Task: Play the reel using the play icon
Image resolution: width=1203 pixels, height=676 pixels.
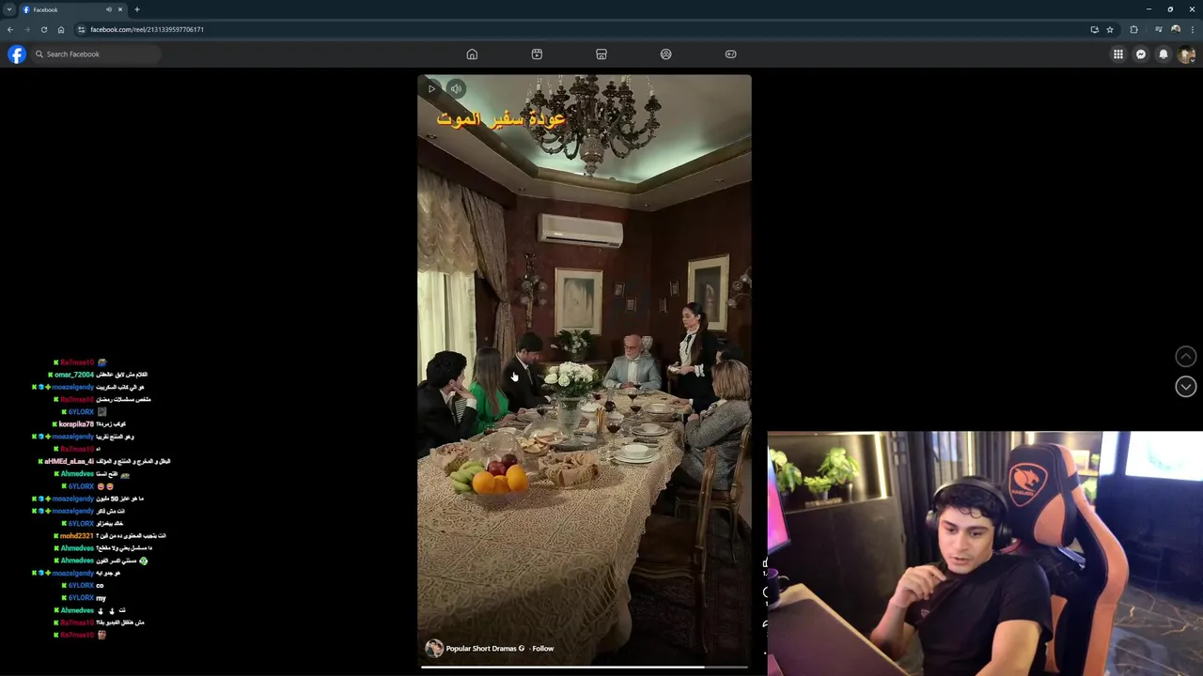Action: tap(431, 89)
